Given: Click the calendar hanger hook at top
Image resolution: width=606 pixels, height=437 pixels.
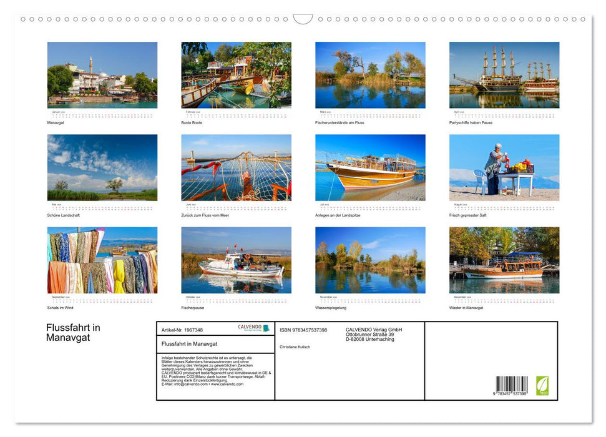Looking at the screenshot, I should click(x=303, y=19).
